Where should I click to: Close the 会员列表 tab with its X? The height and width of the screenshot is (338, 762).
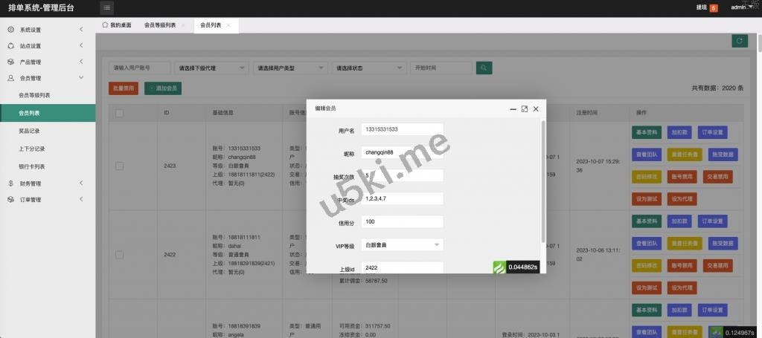point(228,25)
